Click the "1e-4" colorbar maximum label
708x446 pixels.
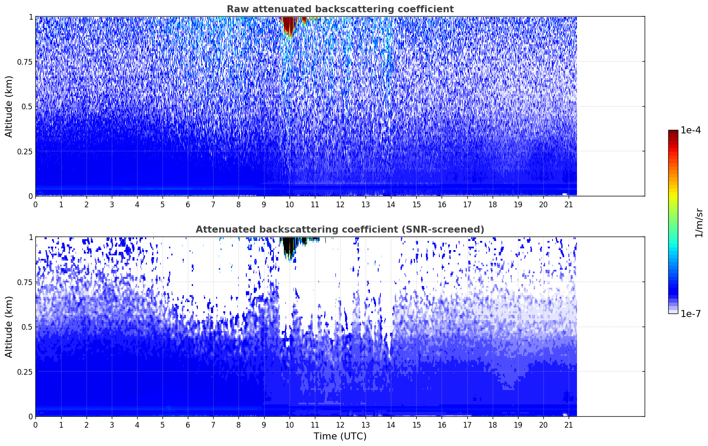691,131
